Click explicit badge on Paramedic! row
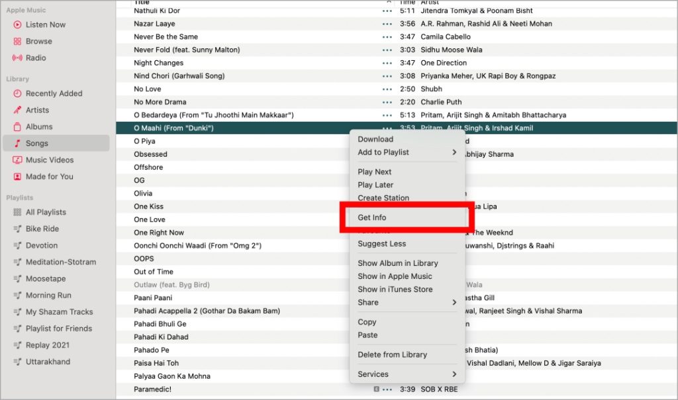The height and width of the screenshot is (400, 678). (x=376, y=389)
